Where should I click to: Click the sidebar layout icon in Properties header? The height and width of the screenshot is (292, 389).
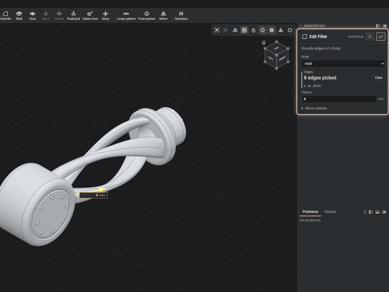[x=378, y=26]
